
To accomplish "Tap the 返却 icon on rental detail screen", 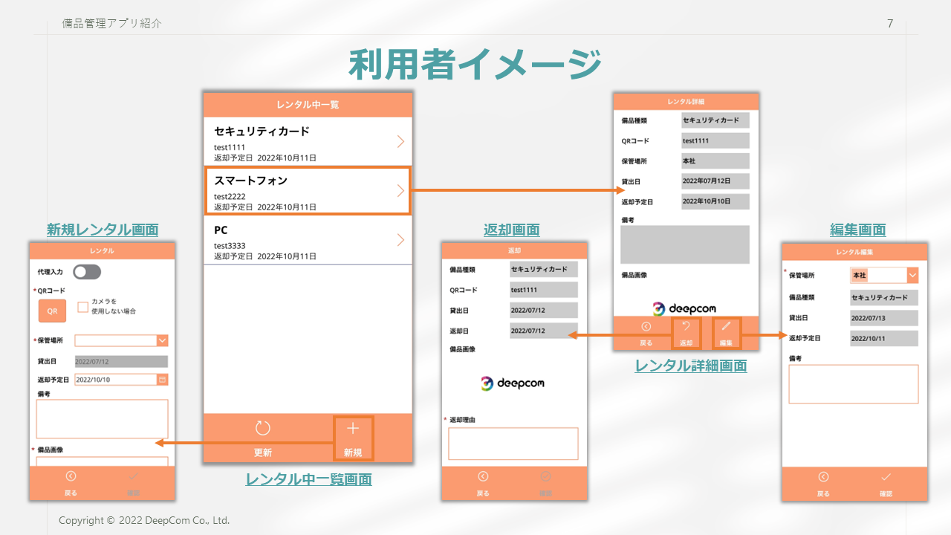I will 686,327.
